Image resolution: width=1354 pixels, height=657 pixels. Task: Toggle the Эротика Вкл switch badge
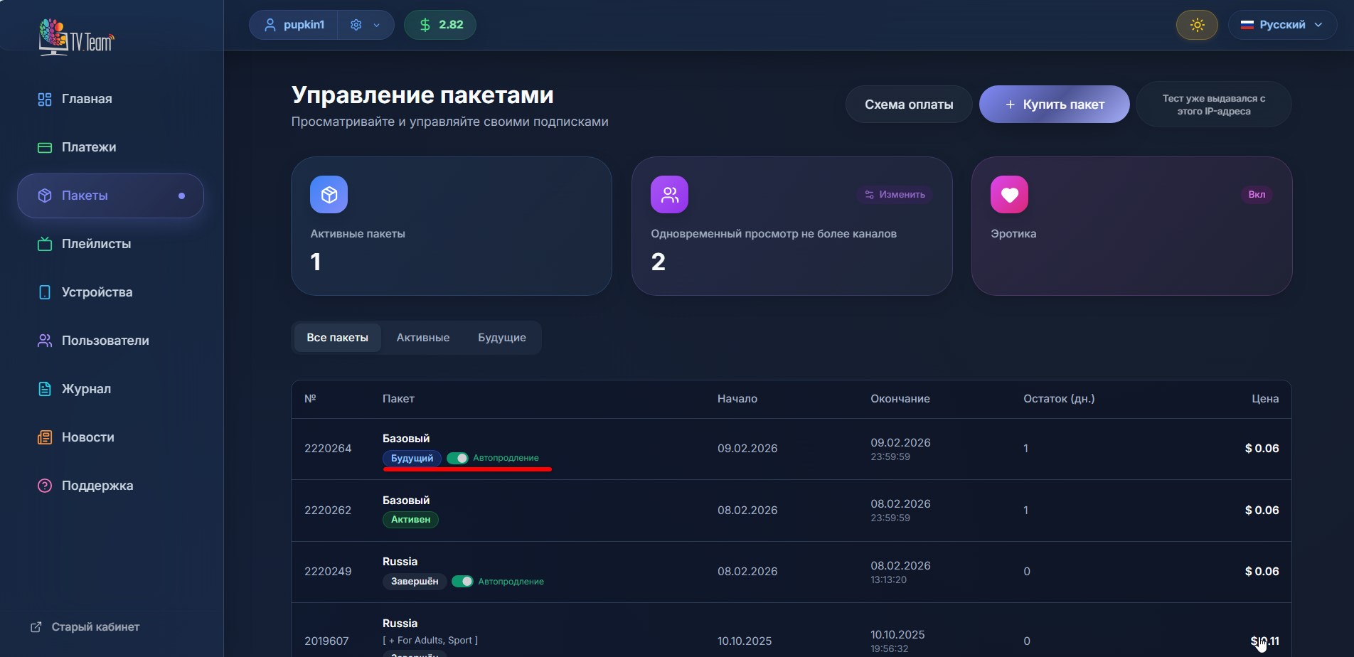click(1256, 195)
